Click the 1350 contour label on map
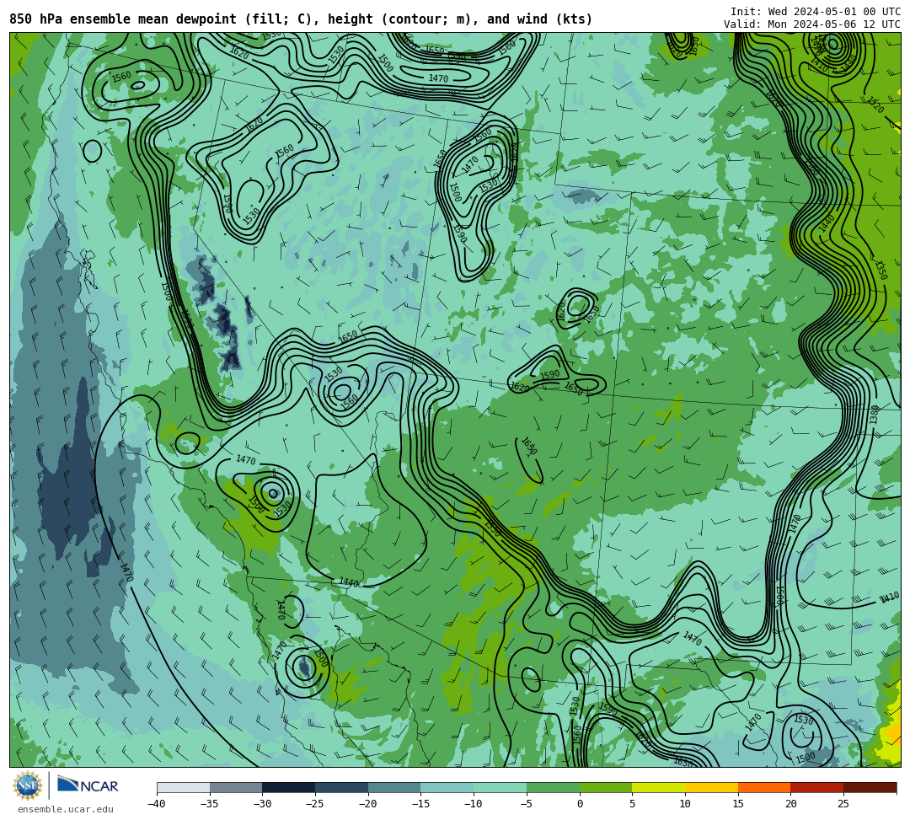The height and width of the screenshot is (820, 910). (881, 271)
